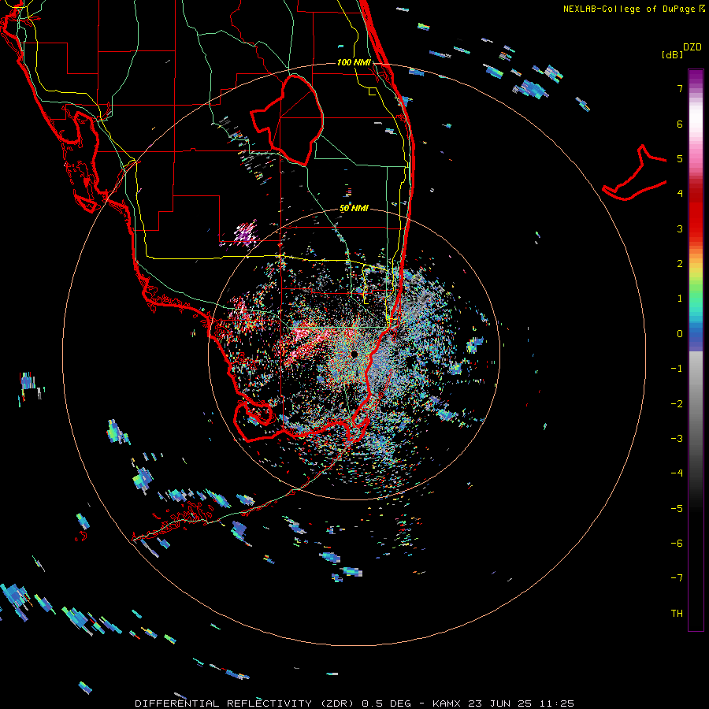The height and width of the screenshot is (709, 709).
Task: Click the scale value -6
Action: tap(677, 543)
